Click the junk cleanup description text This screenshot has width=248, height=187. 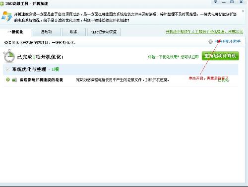pyautogui.click(x=123, y=80)
